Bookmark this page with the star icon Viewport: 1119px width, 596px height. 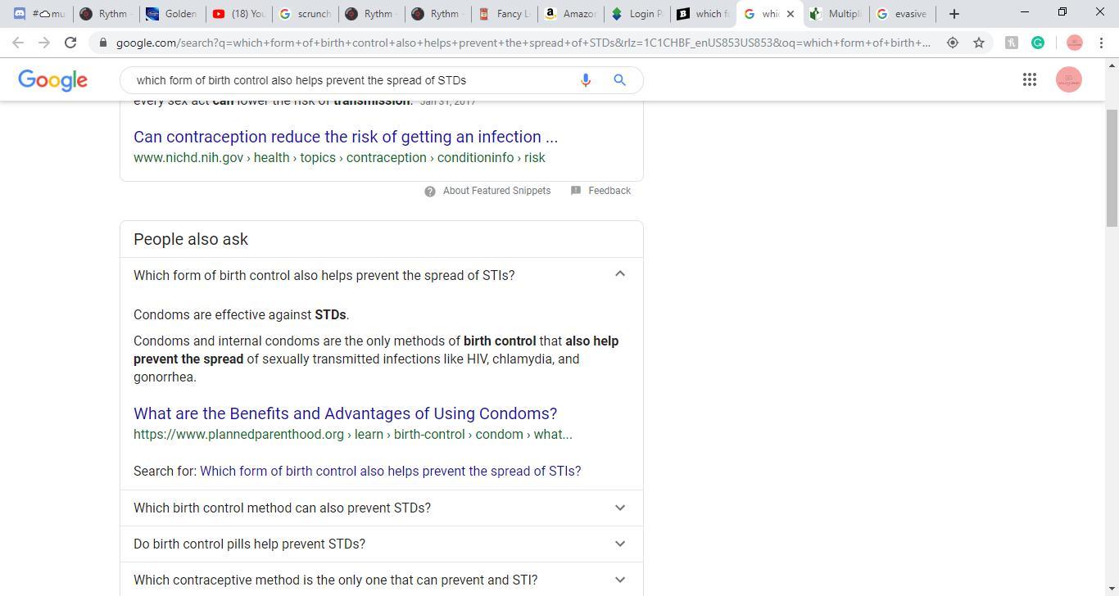979,43
